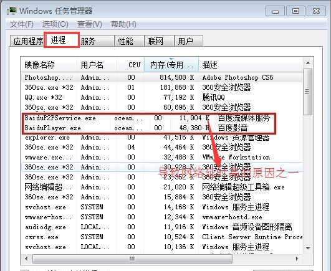Switch to the 服务 tab
The width and height of the screenshot is (331, 271).
click(x=97, y=41)
